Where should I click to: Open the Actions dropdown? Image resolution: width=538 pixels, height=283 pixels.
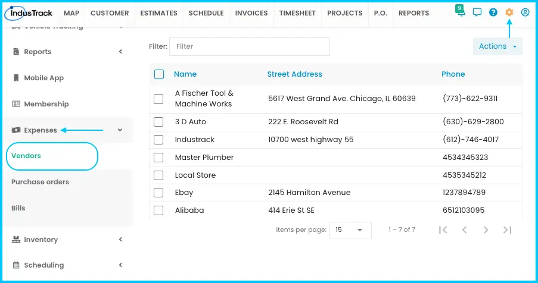[x=497, y=46]
